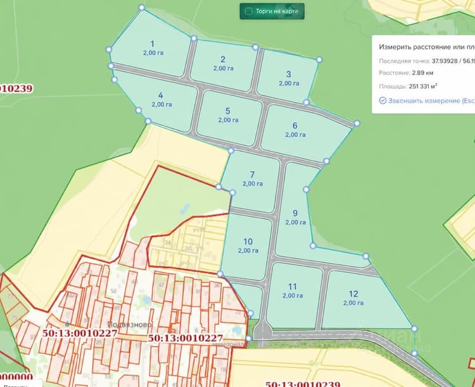Click the checkmark icon beside Закончить измерение
The width and height of the screenshot is (475, 387).
coord(383,101)
